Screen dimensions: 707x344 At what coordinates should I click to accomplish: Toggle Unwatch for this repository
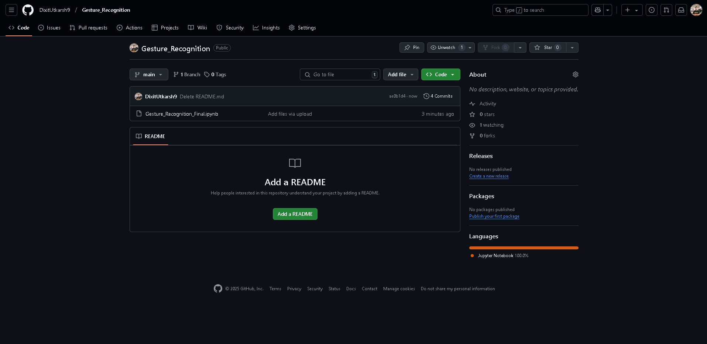pyautogui.click(x=451, y=48)
